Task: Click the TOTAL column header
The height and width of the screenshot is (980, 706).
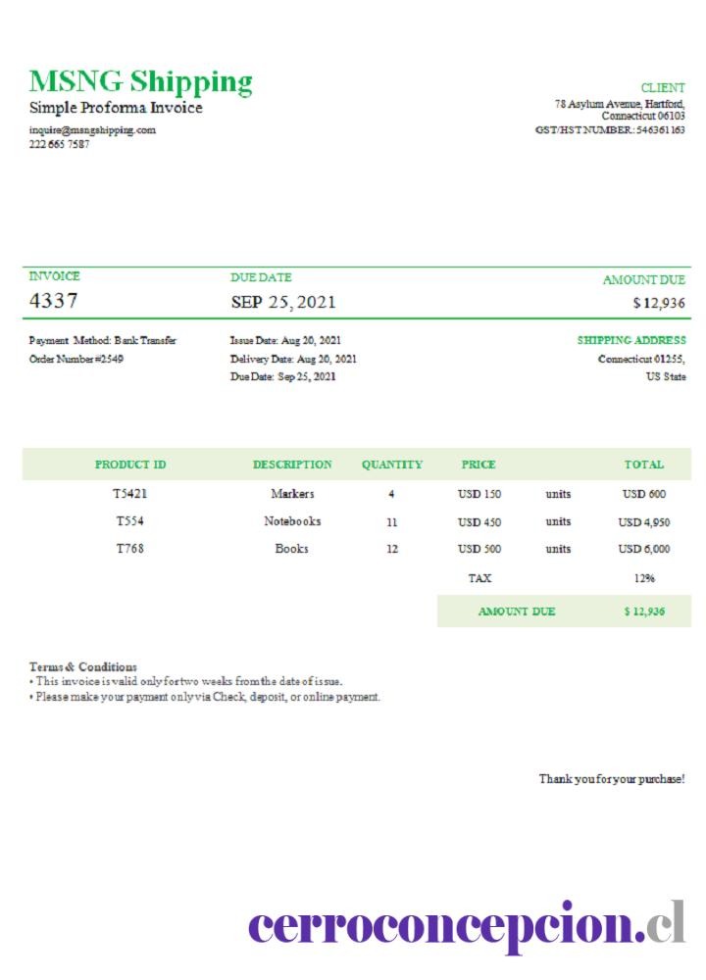Action: 644,465
